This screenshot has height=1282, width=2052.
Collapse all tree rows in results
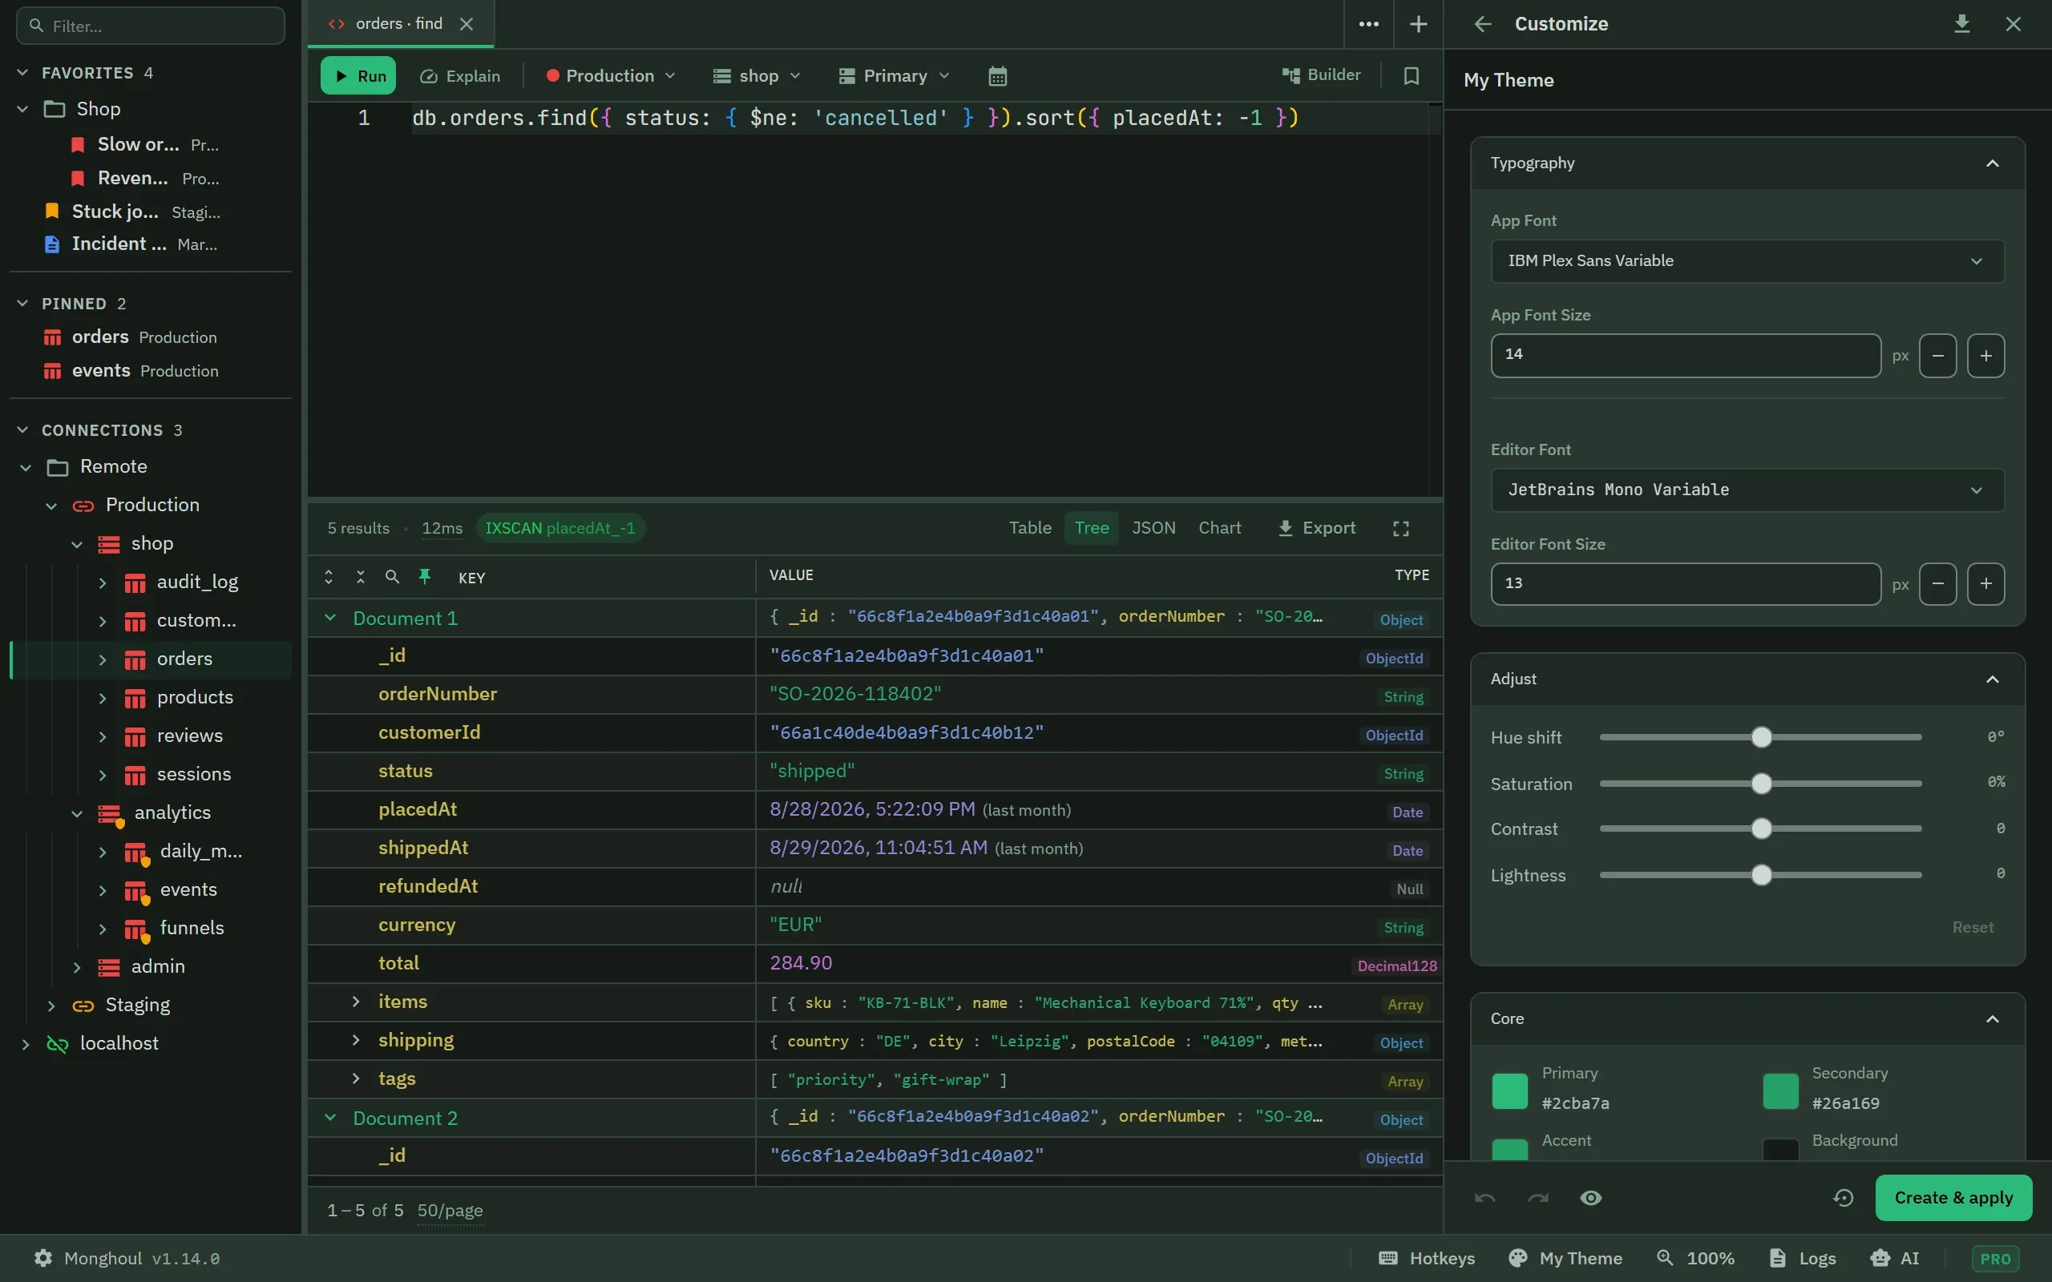point(361,578)
